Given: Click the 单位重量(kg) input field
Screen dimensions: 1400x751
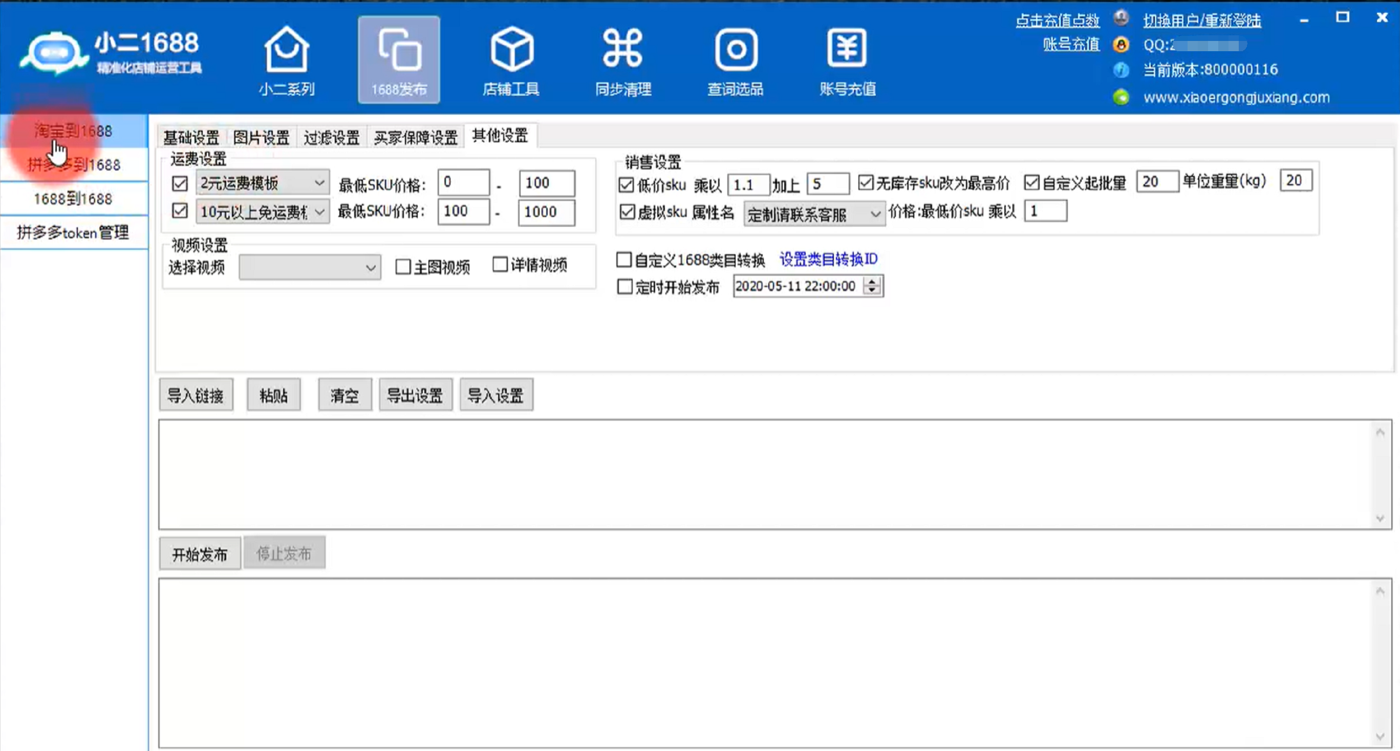Looking at the screenshot, I should tap(1296, 181).
